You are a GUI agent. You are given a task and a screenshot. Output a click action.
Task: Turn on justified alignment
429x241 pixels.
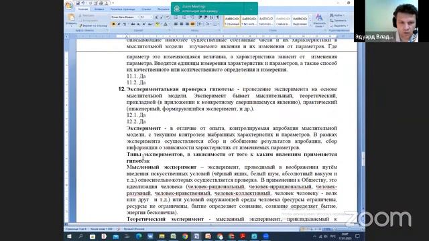192,24
